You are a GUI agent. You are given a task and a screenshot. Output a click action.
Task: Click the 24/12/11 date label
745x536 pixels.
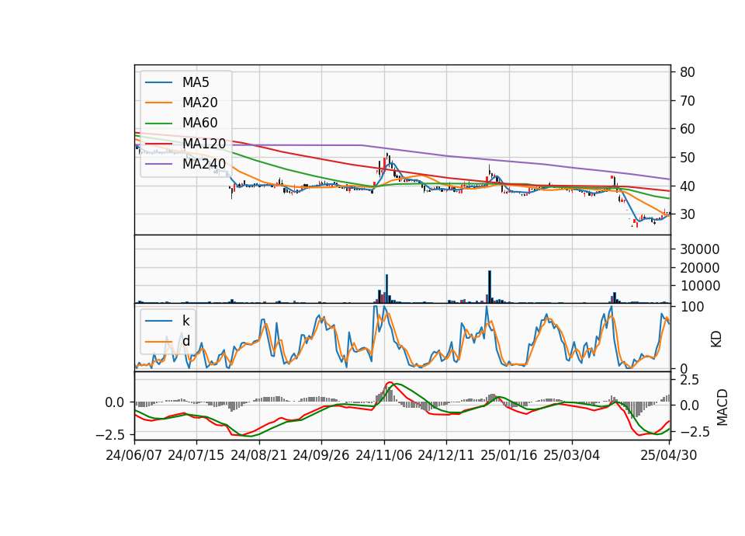point(446,455)
